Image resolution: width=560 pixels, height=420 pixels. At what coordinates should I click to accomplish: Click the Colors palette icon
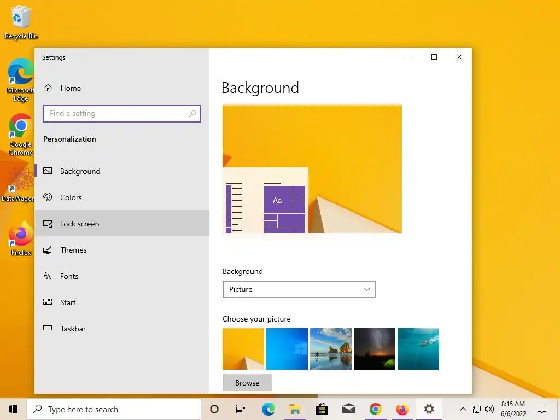[x=48, y=197]
